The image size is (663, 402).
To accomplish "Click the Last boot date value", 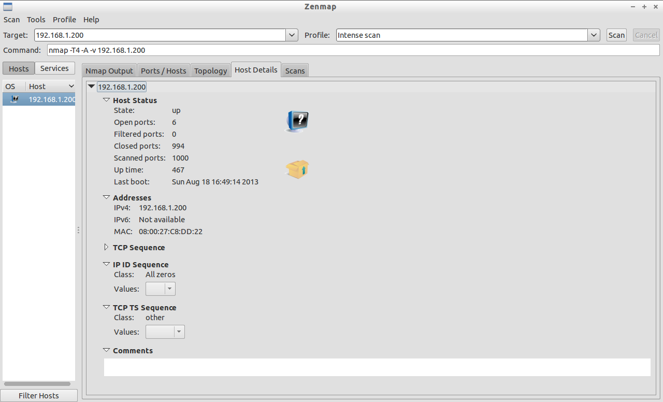I will pyautogui.click(x=215, y=182).
